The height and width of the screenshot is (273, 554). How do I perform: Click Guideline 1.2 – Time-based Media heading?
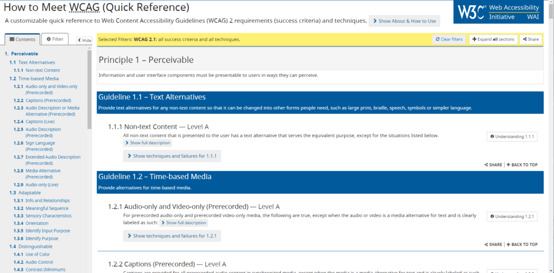click(x=155, y=177)
